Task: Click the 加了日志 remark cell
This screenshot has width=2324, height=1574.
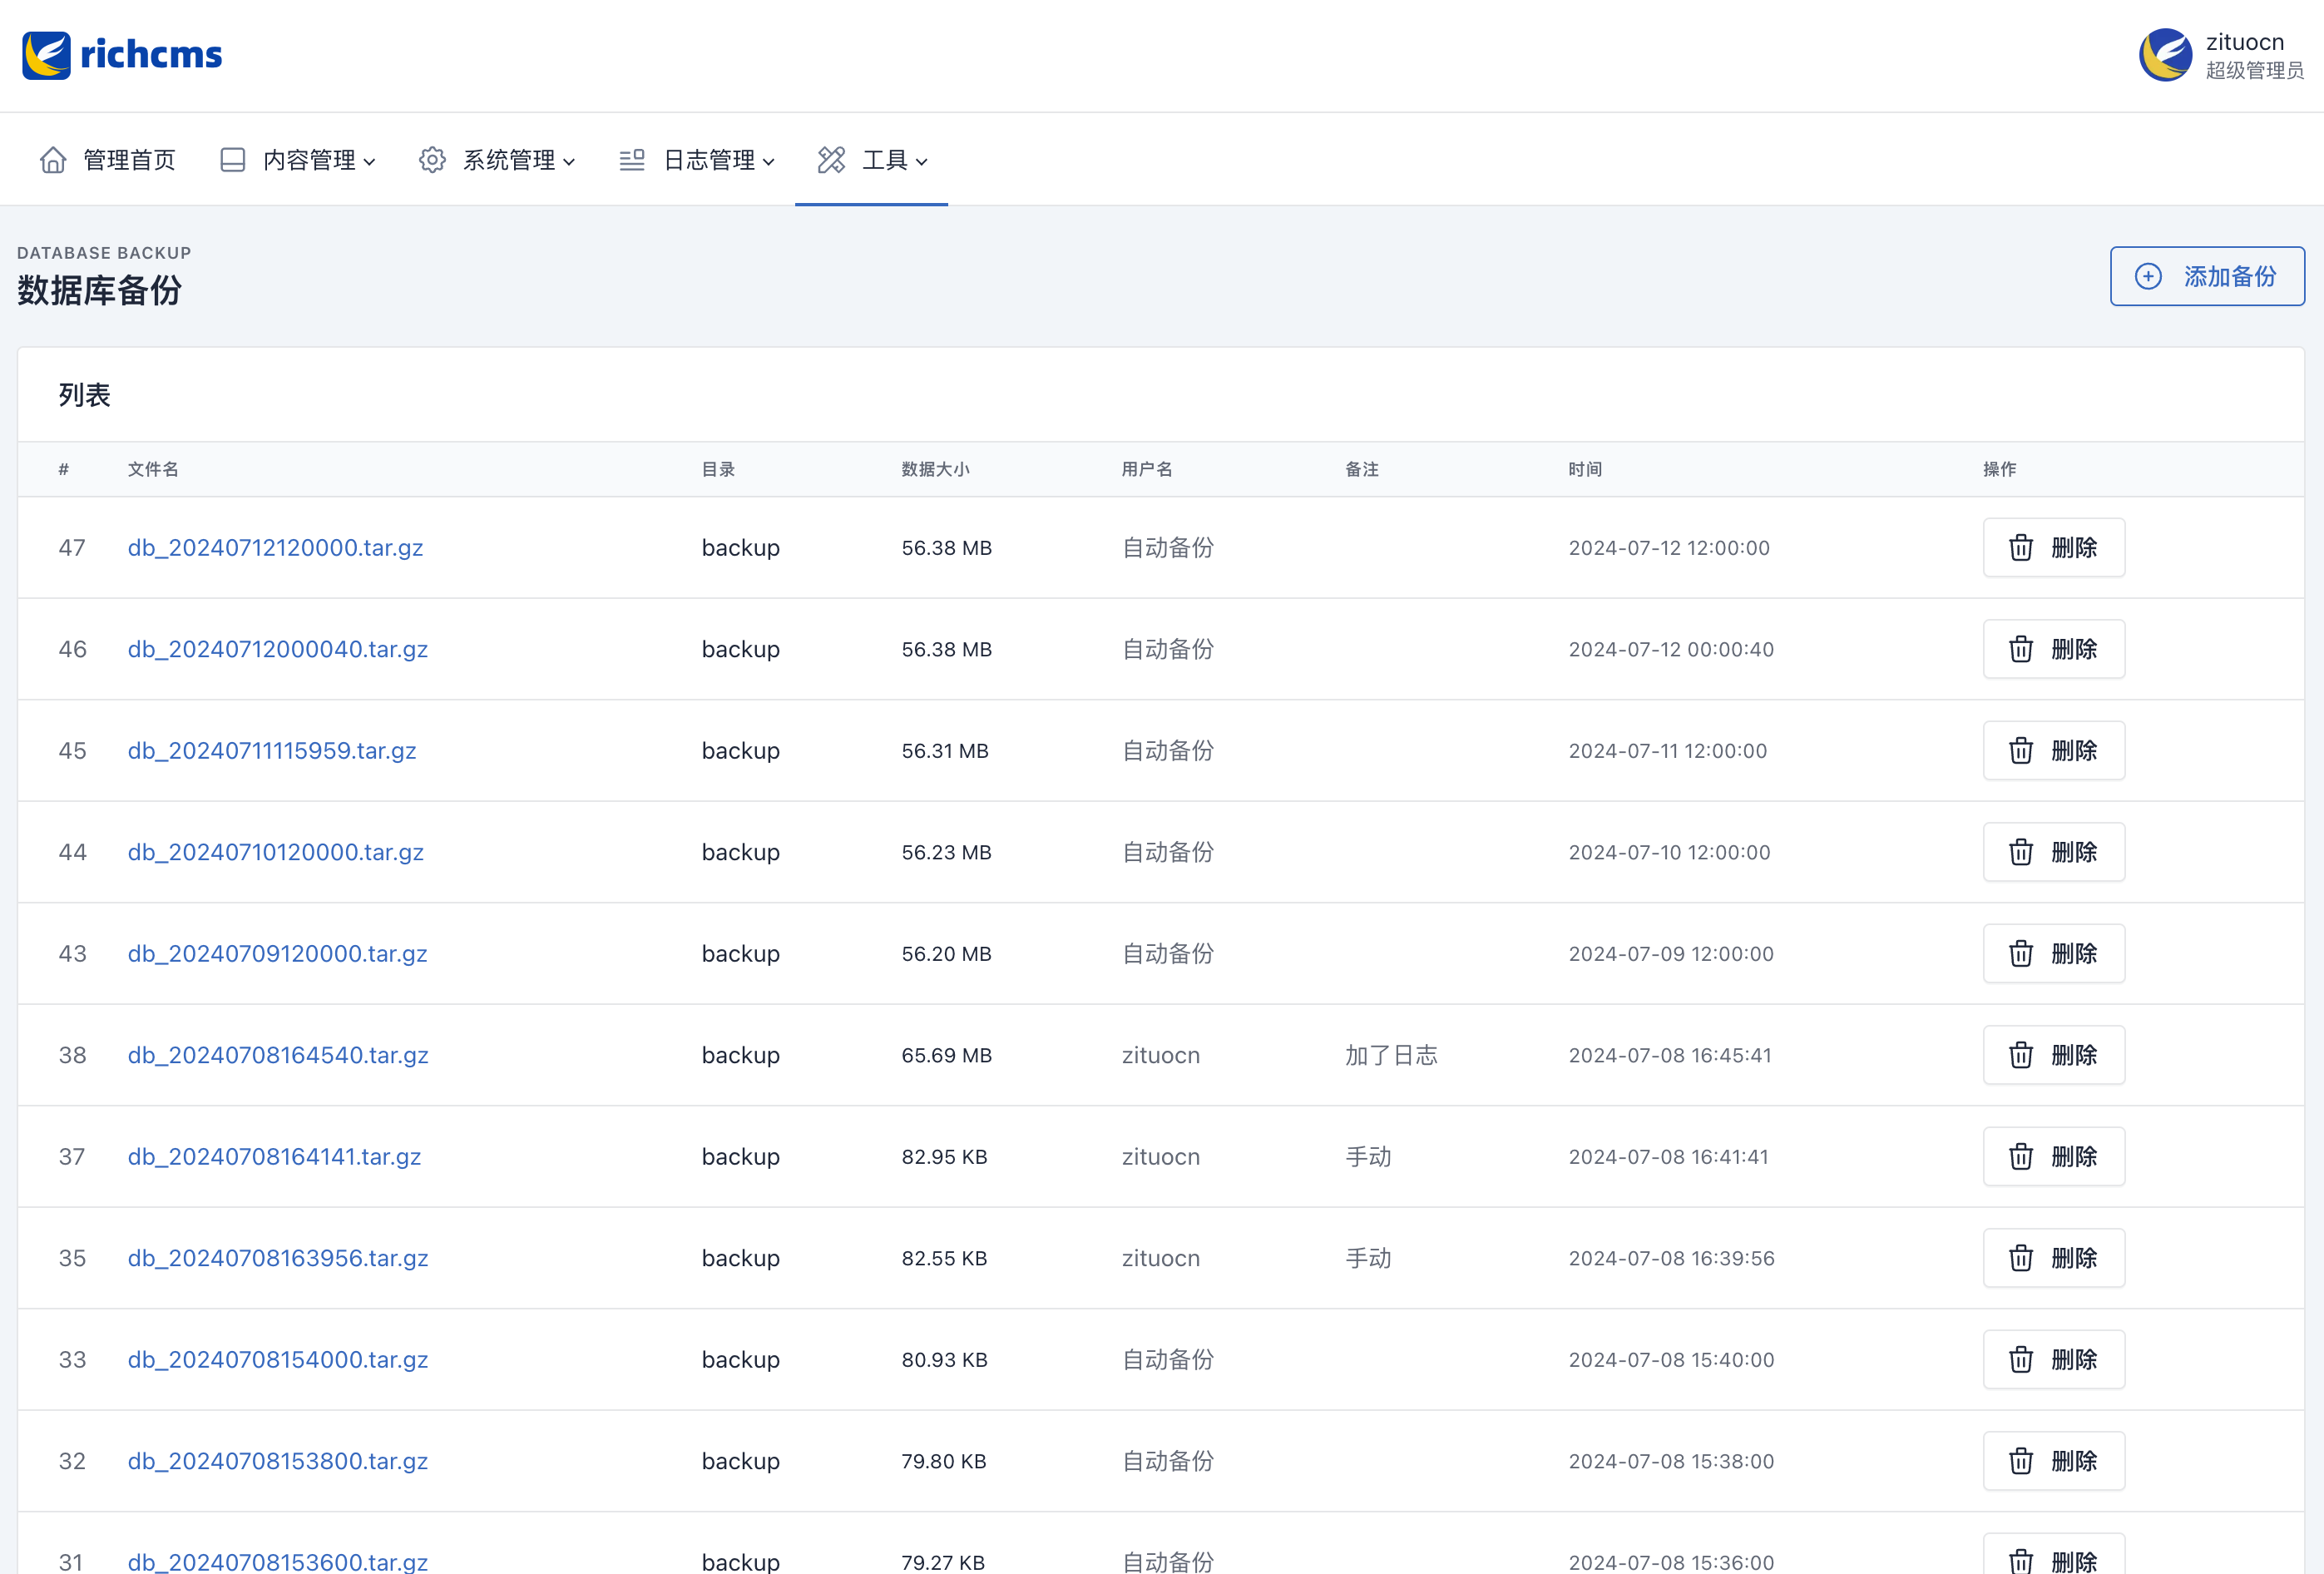Action: point(1391,1055)
